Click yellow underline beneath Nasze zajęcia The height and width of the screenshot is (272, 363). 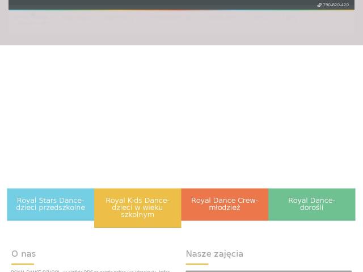click(x=197, y=264)
